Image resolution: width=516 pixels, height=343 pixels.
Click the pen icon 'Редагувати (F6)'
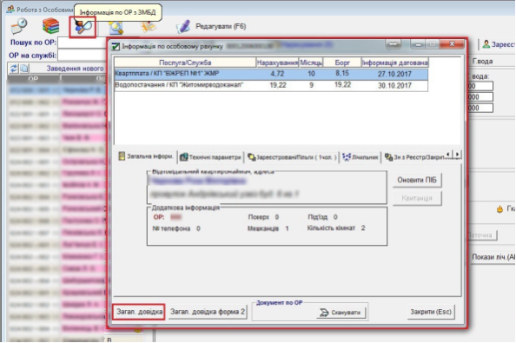click(183, 27)
